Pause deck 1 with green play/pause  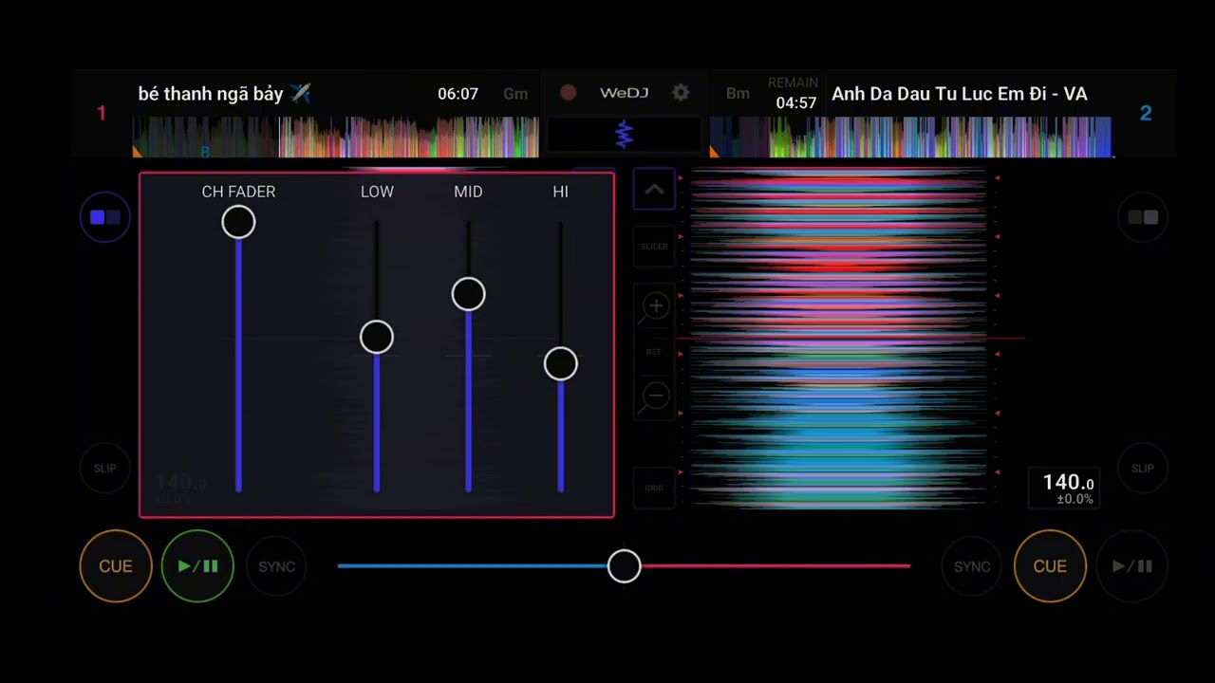coord(197,566)
